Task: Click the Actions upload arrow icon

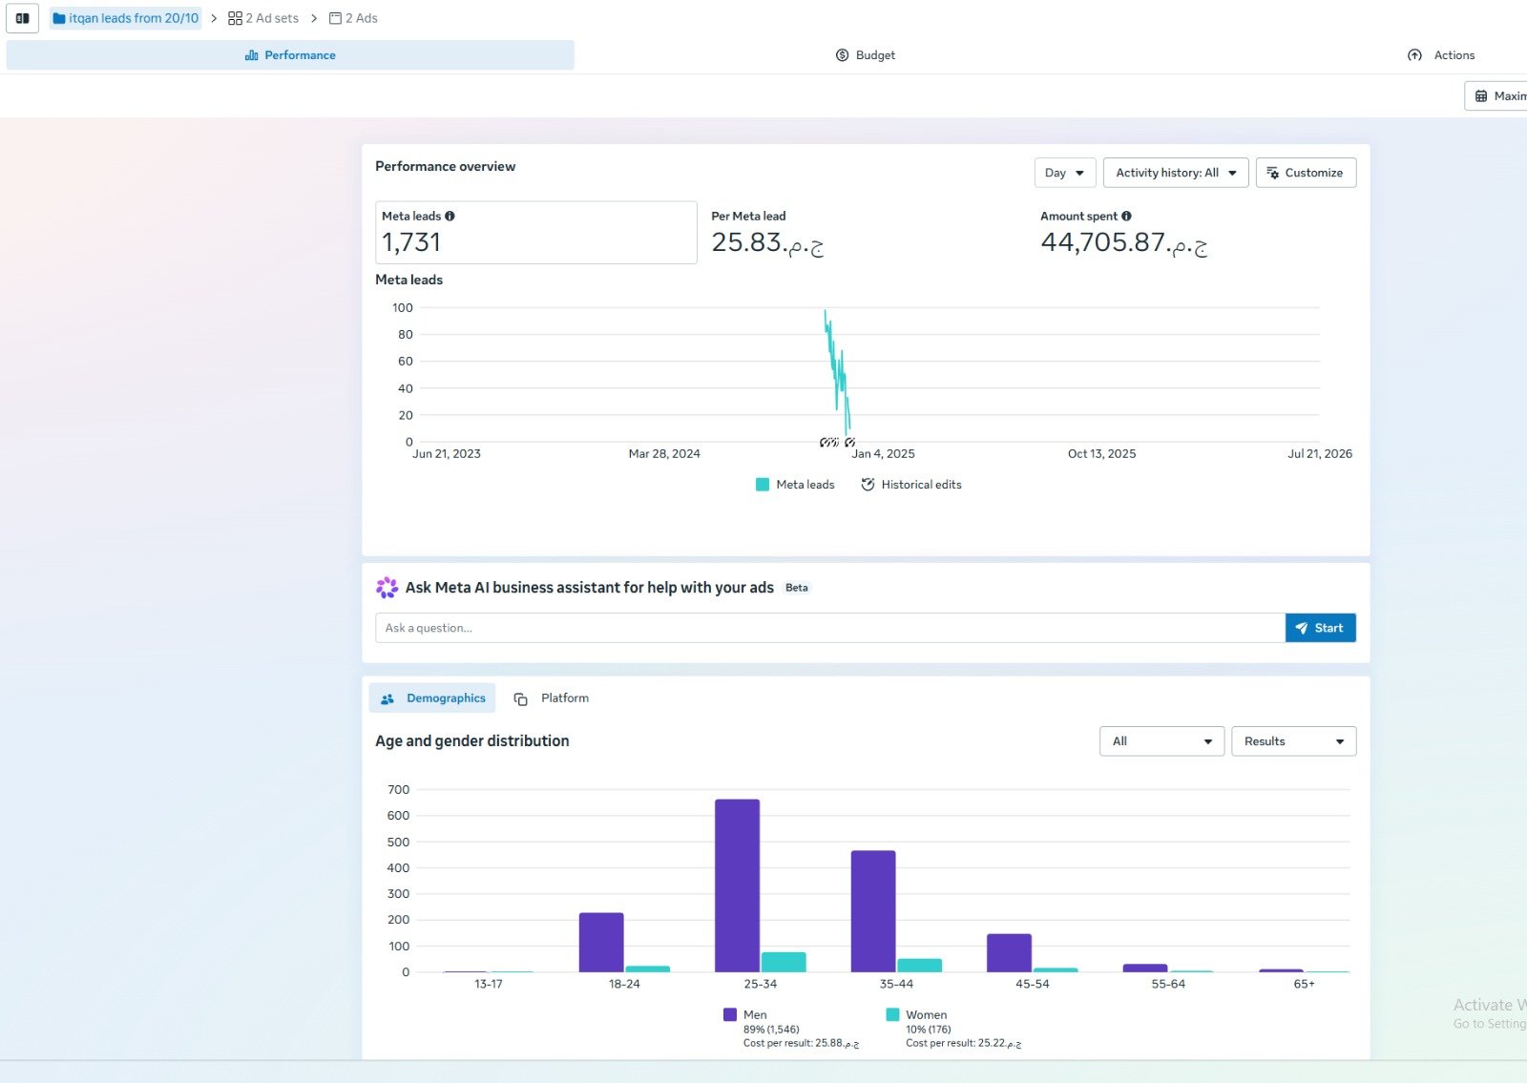Action: (1414, 55)
